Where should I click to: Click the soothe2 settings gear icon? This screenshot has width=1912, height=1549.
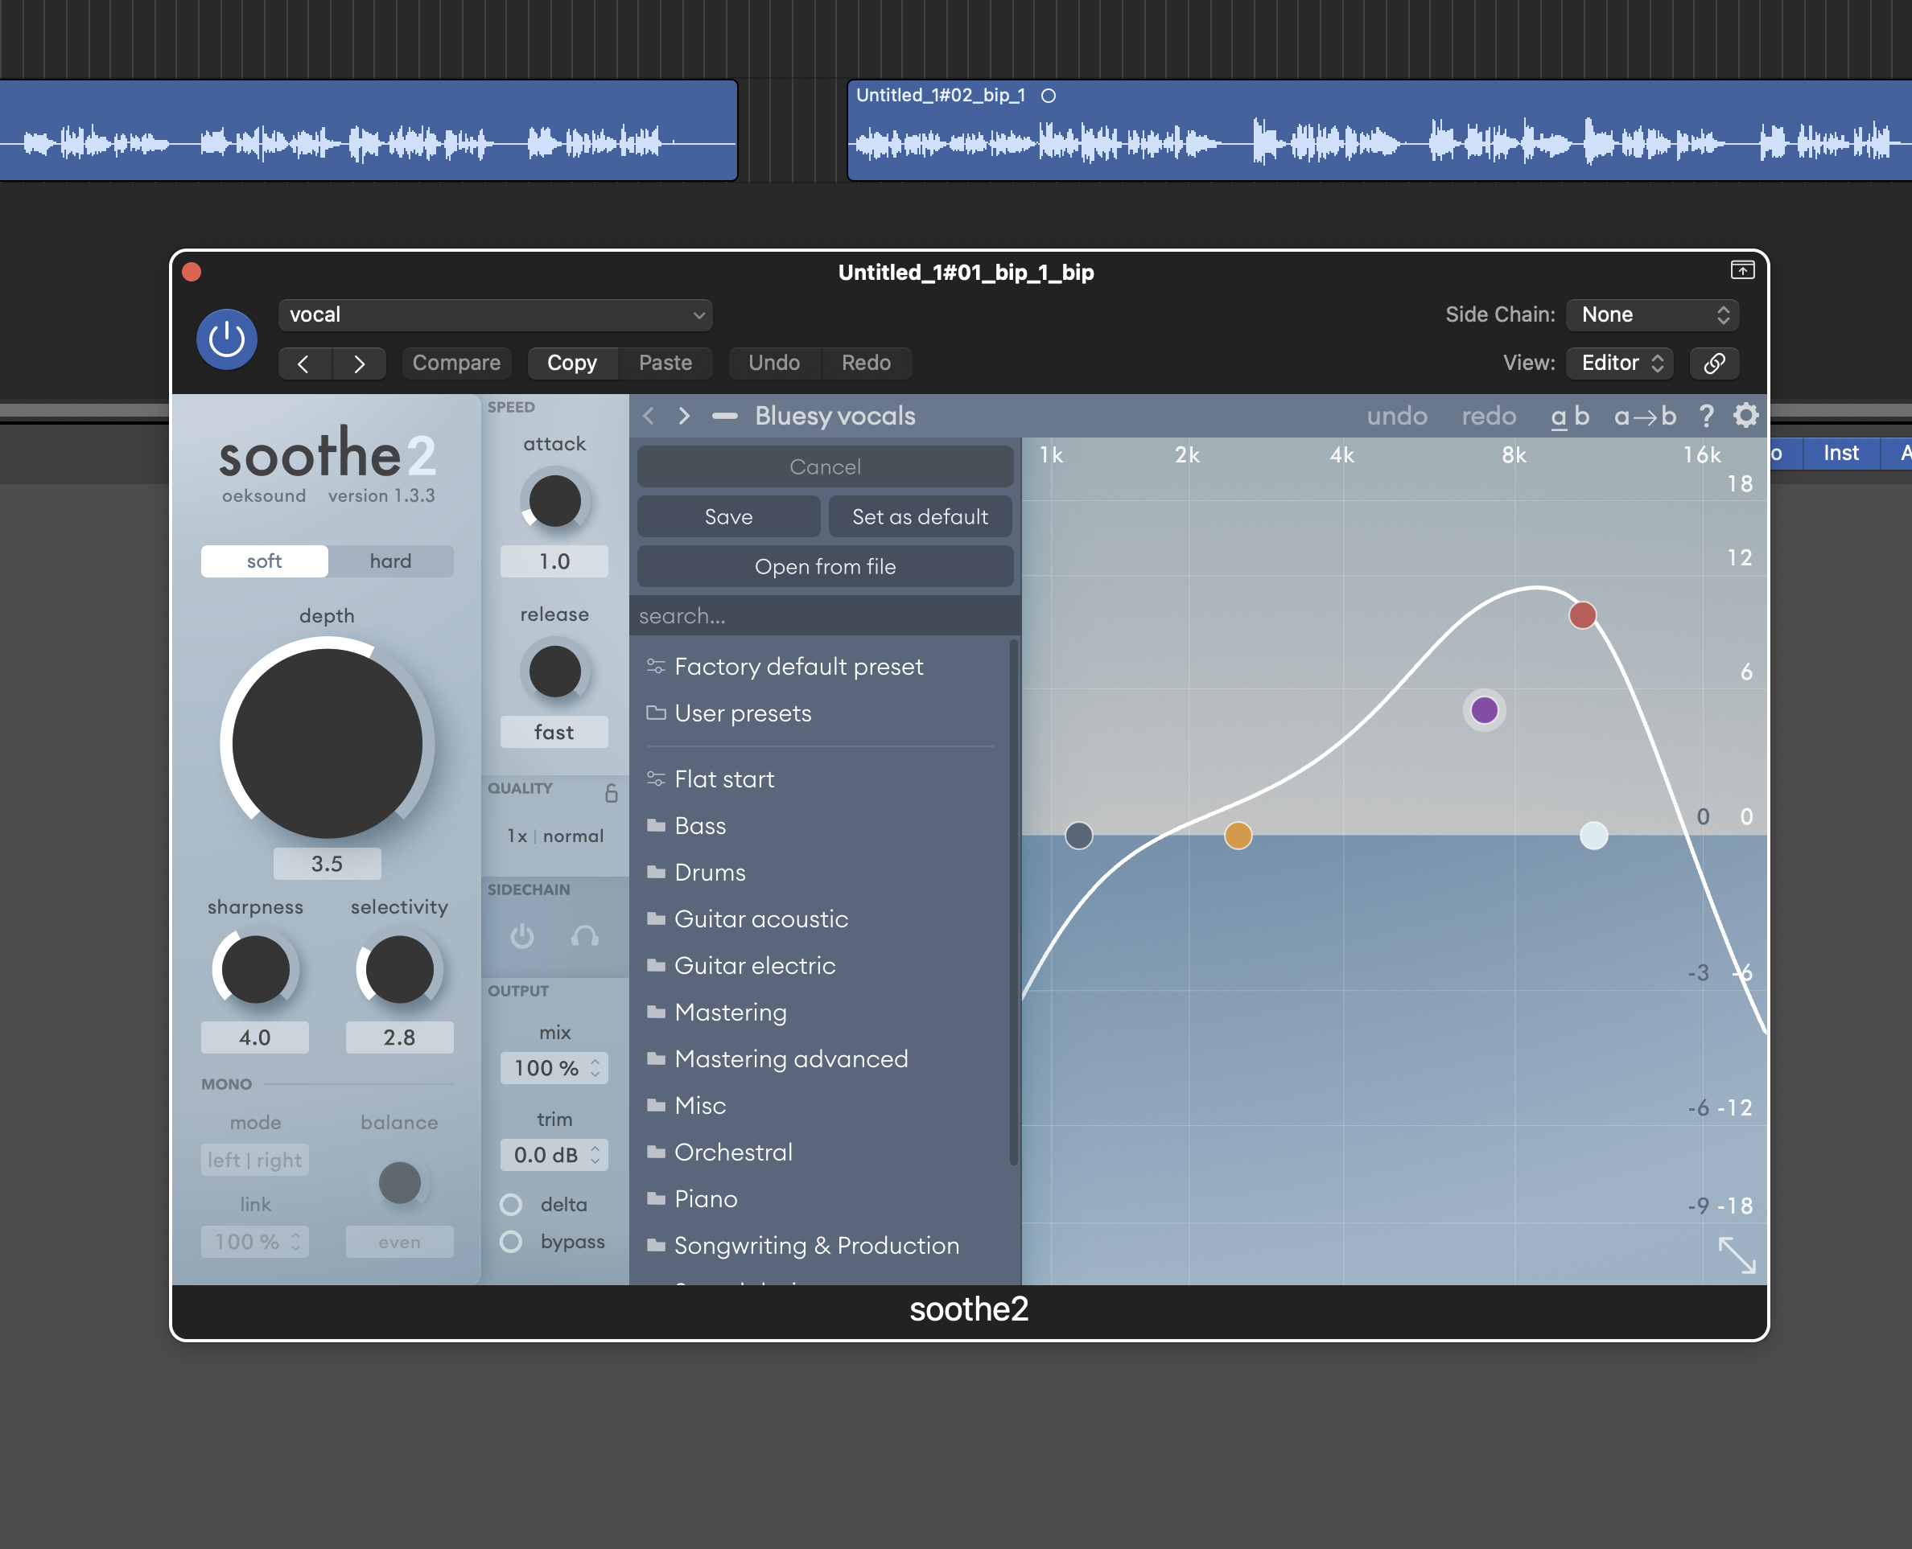pyautogui.click(x=1745, y=415)
